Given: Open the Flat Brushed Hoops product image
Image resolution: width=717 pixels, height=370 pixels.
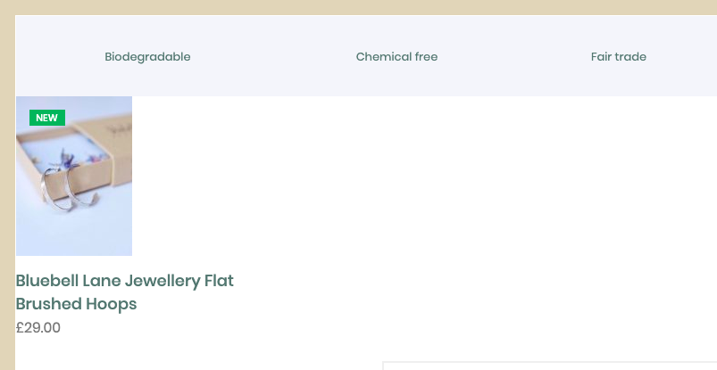Looking at the screenshot, I should coord(74,176).
